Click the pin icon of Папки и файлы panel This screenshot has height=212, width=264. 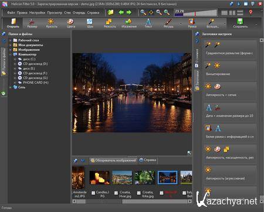tap(4, 34)
